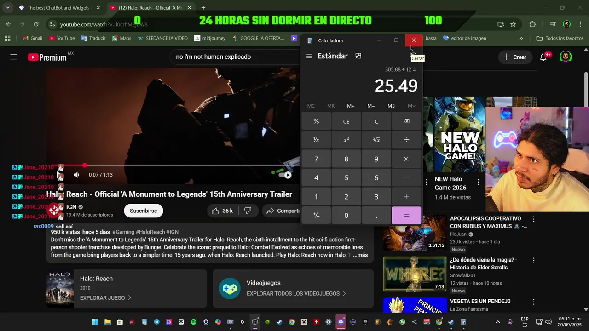Mute the video with the speaker icon
This screenshot has height=331, width=589.
(76, 175)
